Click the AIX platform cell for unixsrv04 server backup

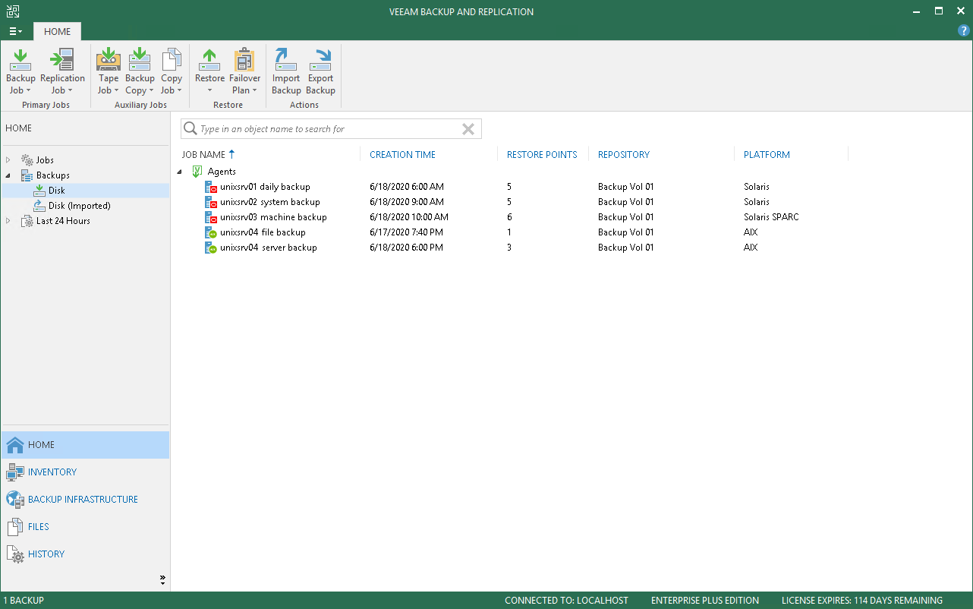pyautogui.click(x=751, y=248)
